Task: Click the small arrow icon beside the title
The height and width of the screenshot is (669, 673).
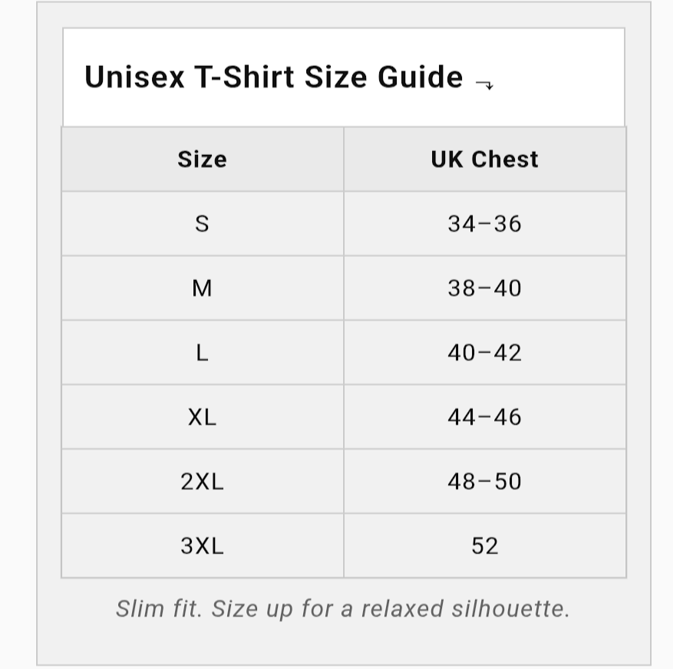Action: coord(484,84)
